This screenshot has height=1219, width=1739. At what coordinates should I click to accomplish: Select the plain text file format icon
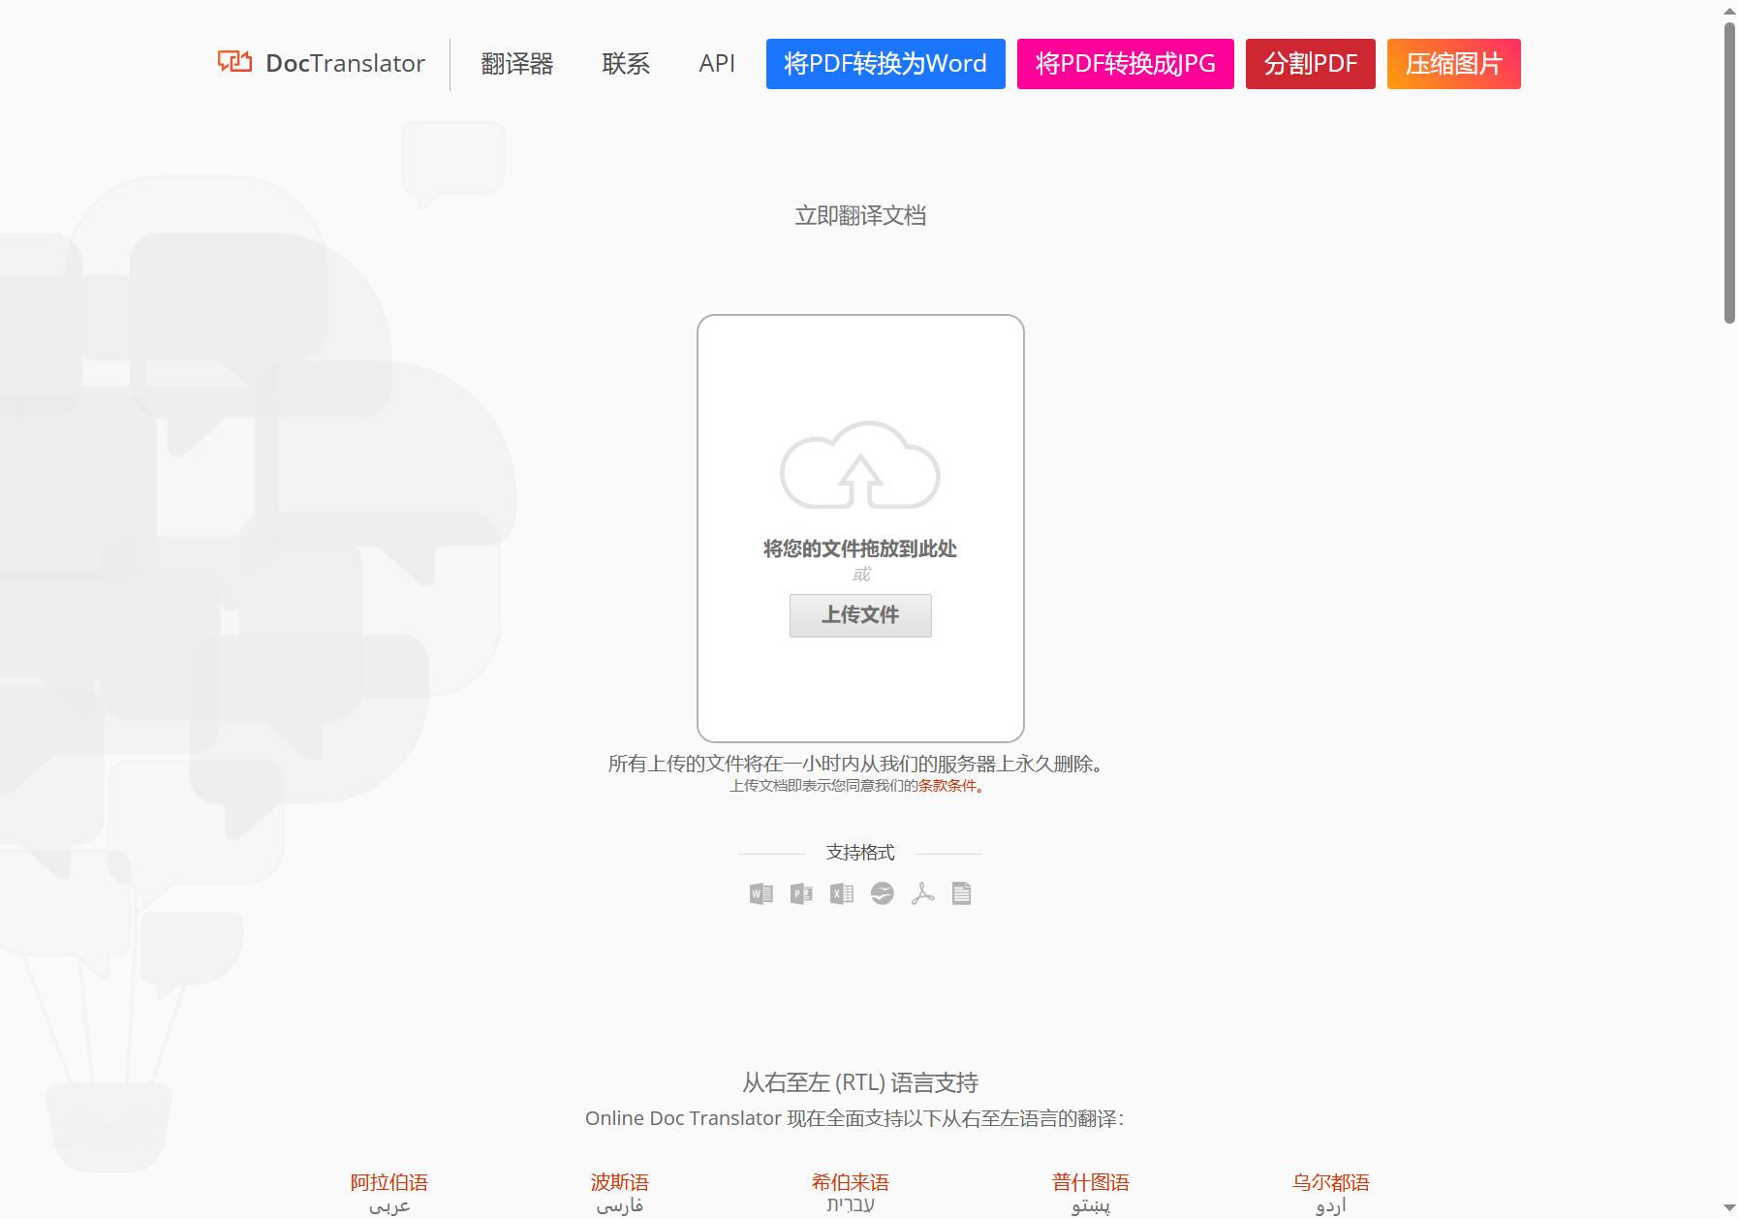click(x=961, y=893)
